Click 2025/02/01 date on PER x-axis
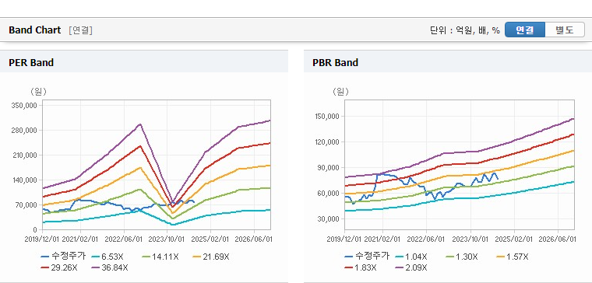The height and width of the screenshot is (283, 592). tap(210, 239)
